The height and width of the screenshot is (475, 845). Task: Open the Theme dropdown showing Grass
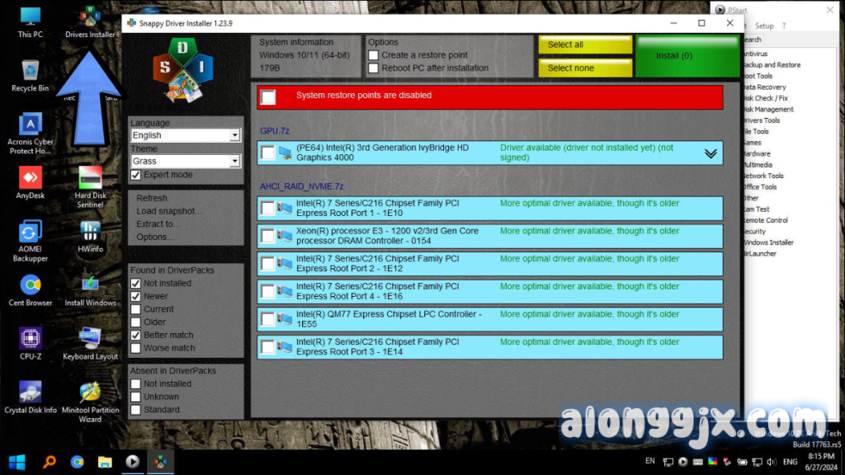click(x=185, y=161)
